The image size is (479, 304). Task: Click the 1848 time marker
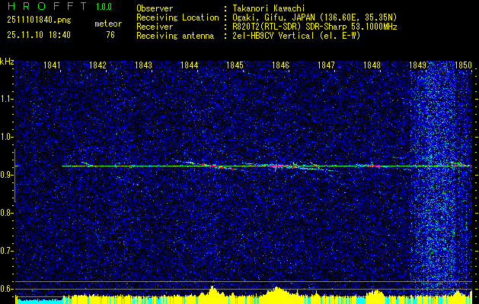point(372,65)
